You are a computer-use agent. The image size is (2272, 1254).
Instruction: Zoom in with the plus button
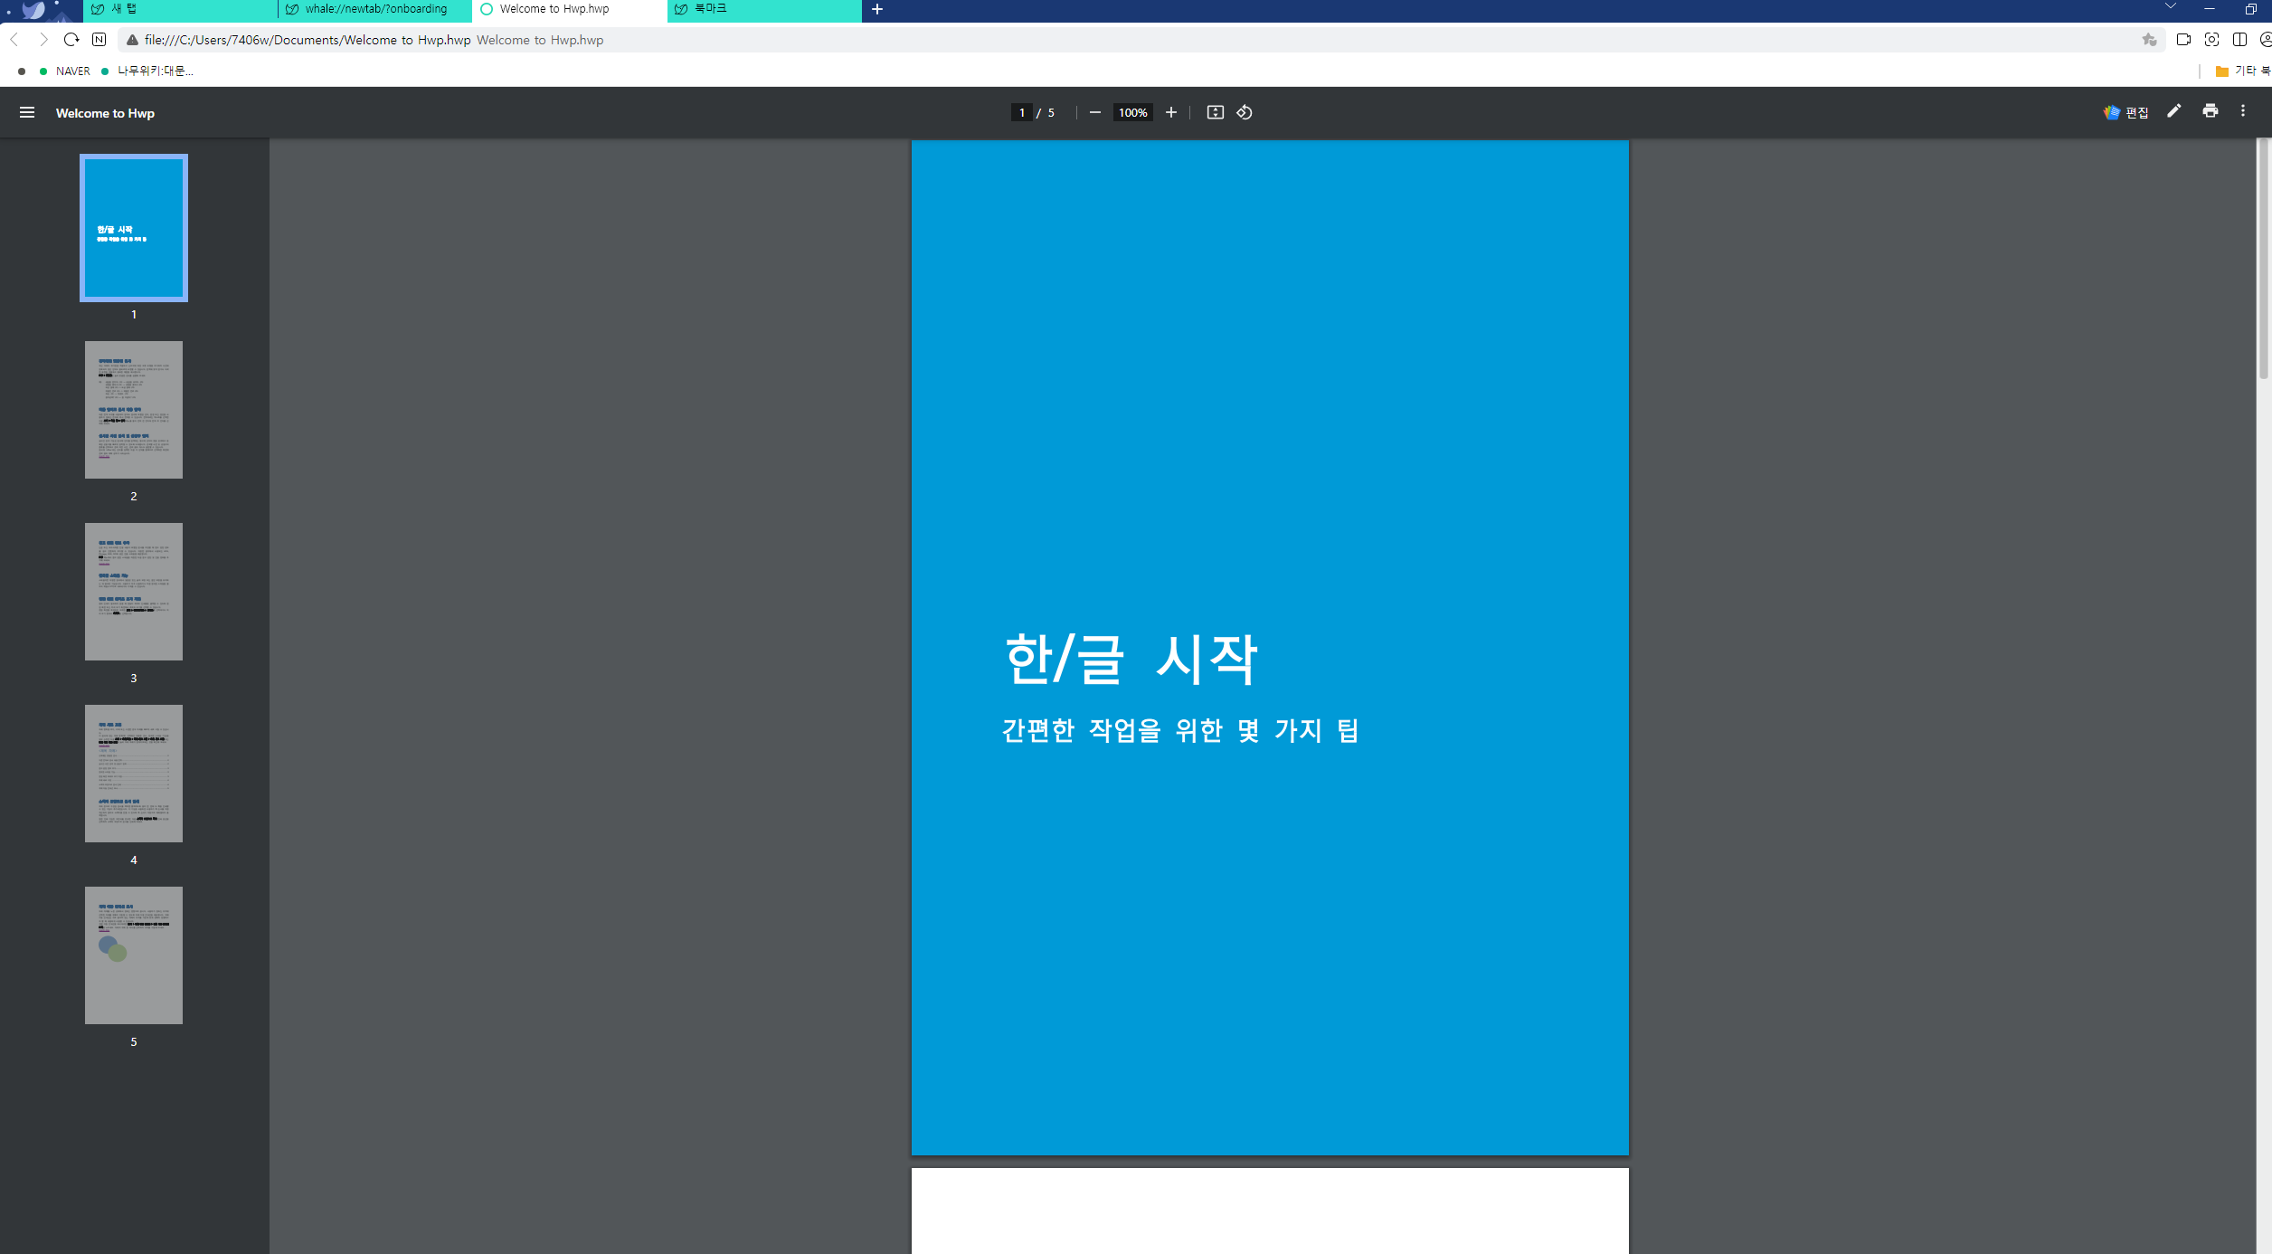tap(1170, 112)
